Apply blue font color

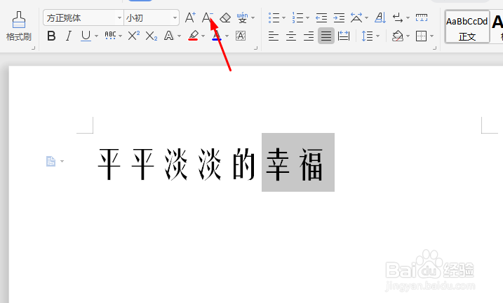pyautogui.click(x=217, y=36)
